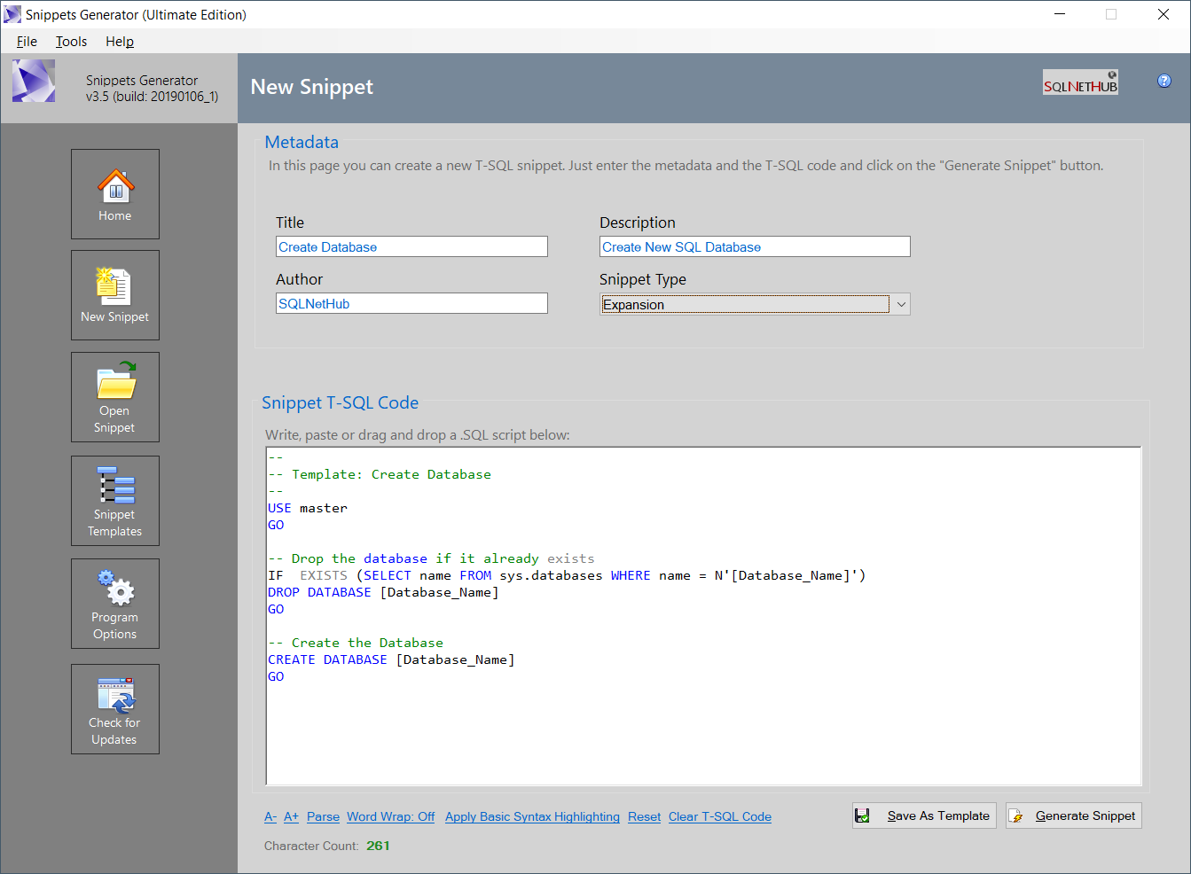Click the Generate Snippet button
This screenshot has width=1191, height=874.
point(1074,815)
